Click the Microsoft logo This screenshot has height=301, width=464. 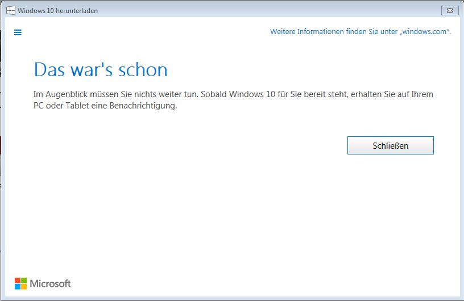tap(43, 283)
